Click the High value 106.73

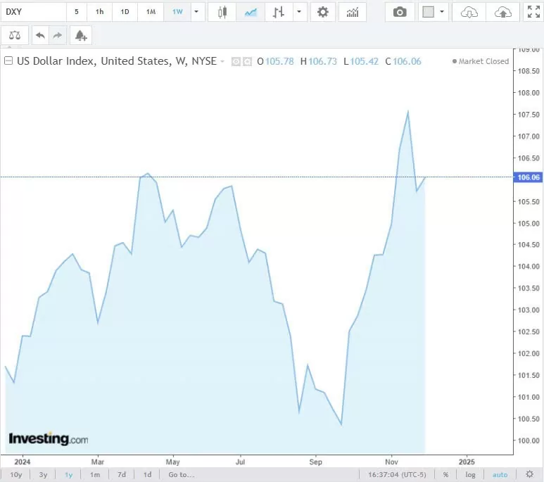tap(322, 61)
